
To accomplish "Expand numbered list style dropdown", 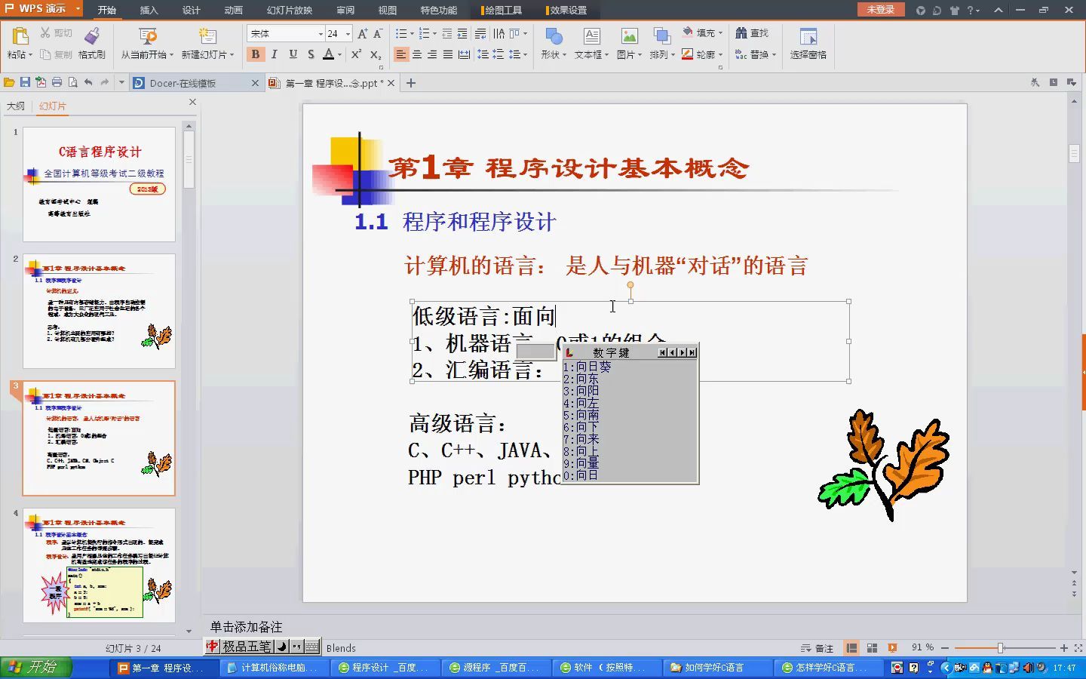I will pos(435,34).
